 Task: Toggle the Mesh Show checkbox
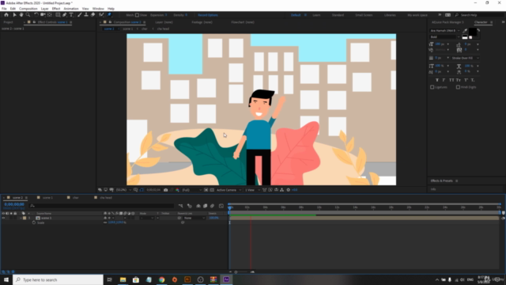tap(137, 15)
